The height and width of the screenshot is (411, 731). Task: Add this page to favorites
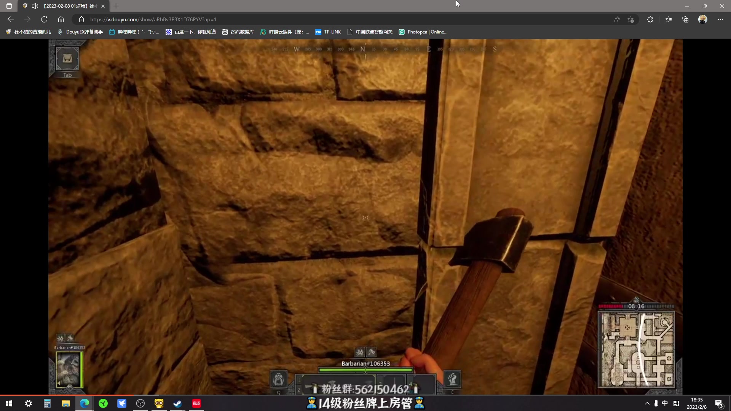631,19
